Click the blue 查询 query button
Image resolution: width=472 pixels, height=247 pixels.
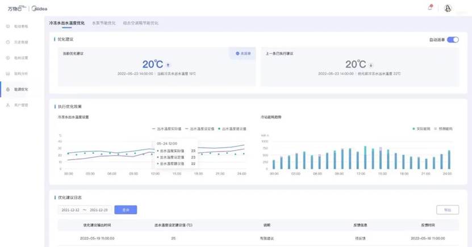pos(126,210)
